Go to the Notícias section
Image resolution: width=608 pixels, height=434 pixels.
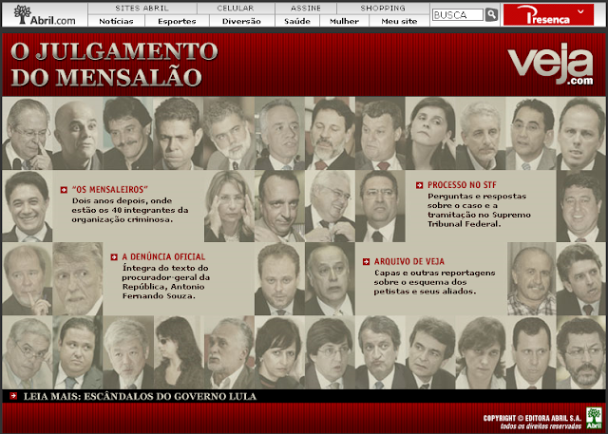pyautogui.click(x=116, y=21)
